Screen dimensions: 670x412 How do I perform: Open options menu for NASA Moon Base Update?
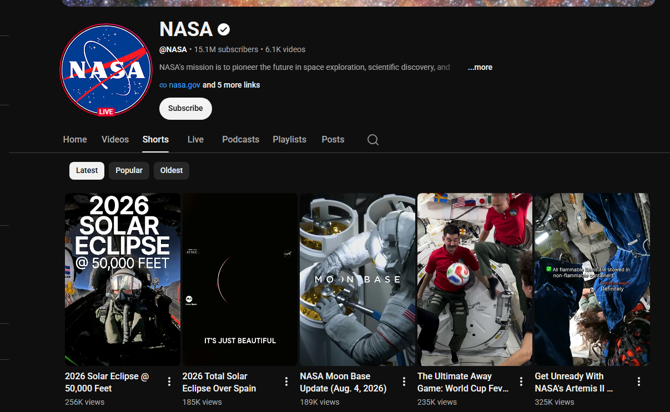[404, 382]
